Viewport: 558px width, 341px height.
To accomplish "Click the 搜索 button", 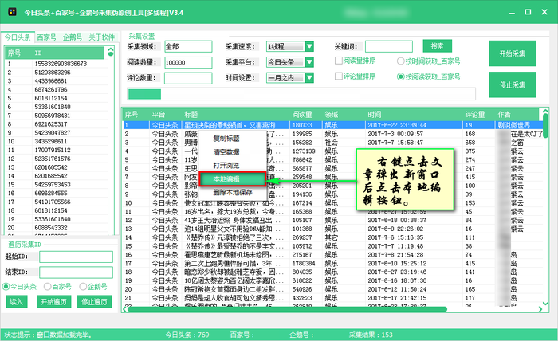I will [x=438, y=46].
